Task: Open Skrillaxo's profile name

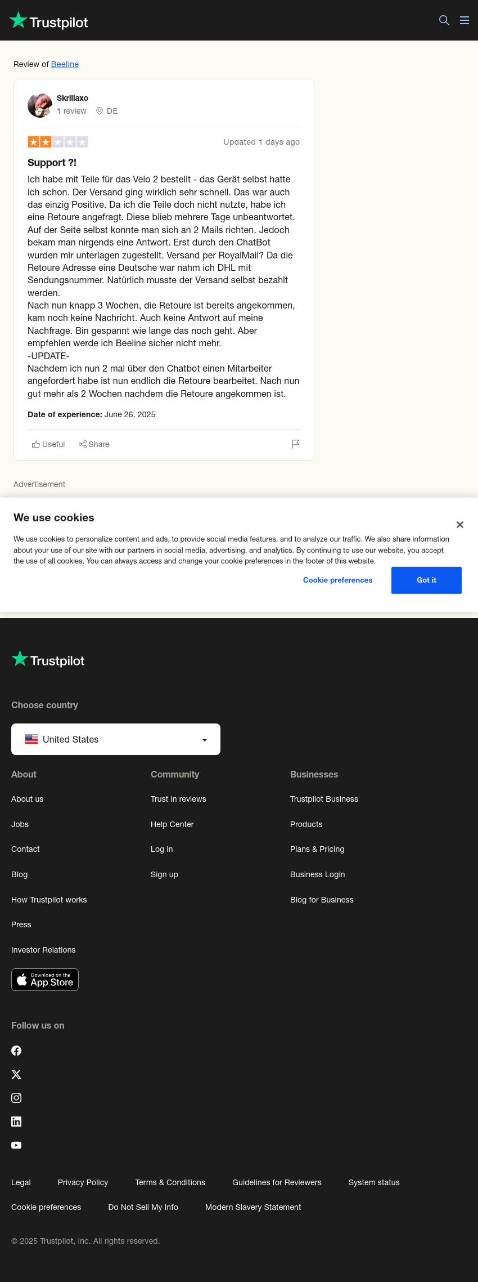Action: point(73,98)
